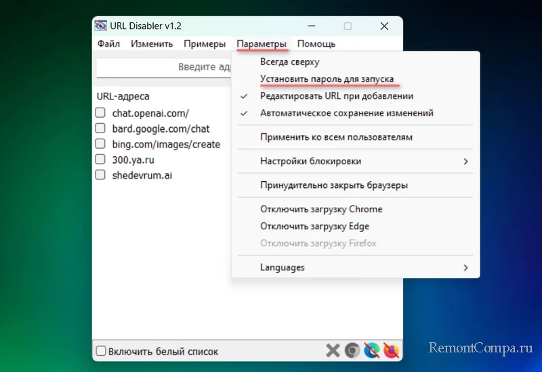Select the shedevrum.ai checkbox
The width and height of the screenshot is (542, 372).
(100, 175)
